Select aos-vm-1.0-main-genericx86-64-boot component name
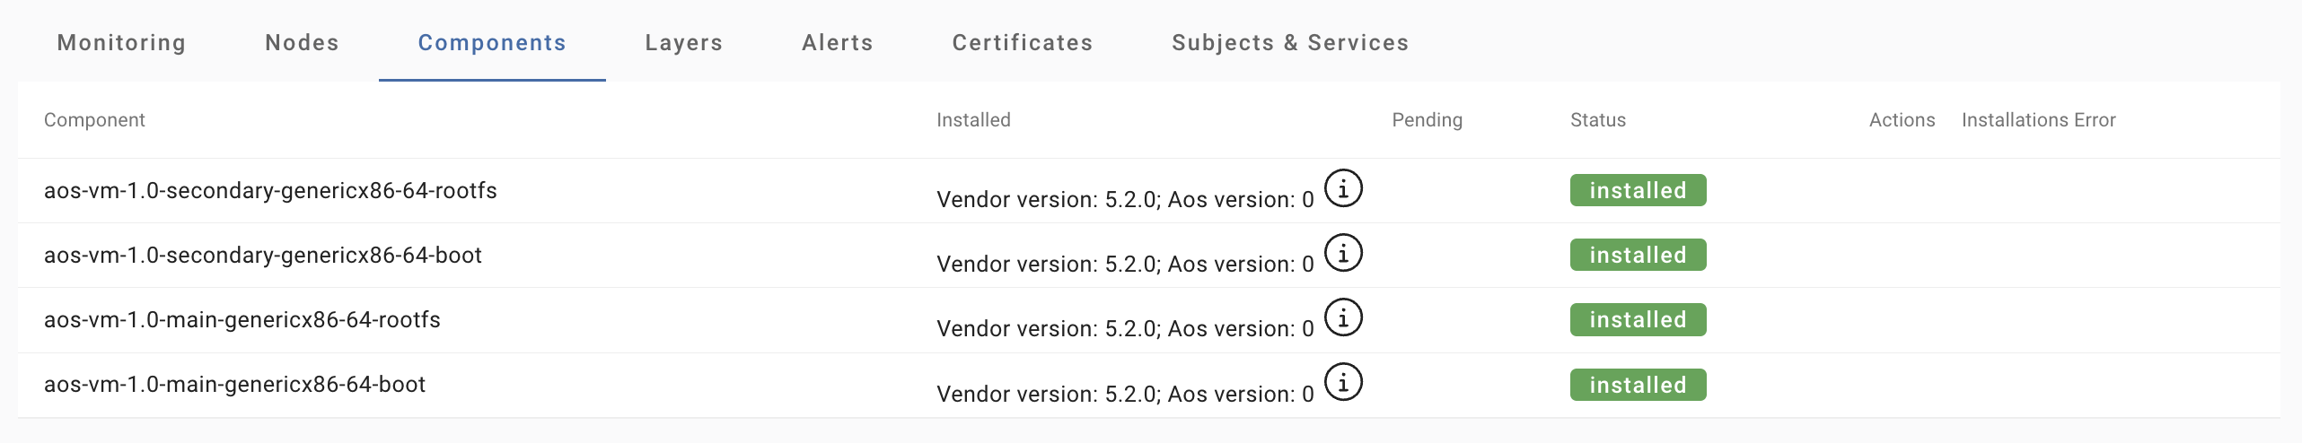The width and height of the screenshot is (2302, 443). coord(234,384)
